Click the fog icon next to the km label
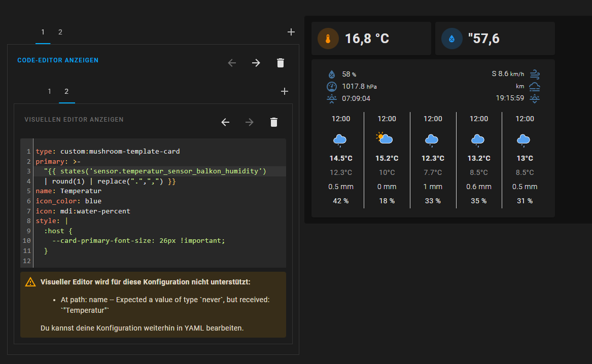The image size is (592, 364). point(534,86)
